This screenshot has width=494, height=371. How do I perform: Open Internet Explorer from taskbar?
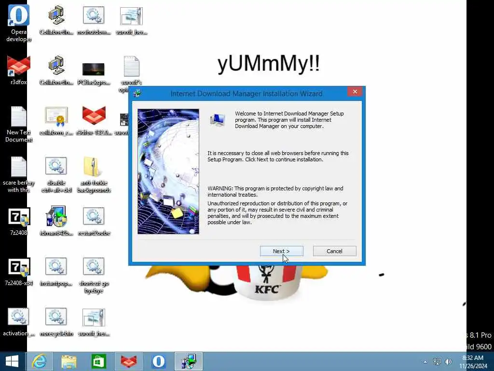pos(40,361)
